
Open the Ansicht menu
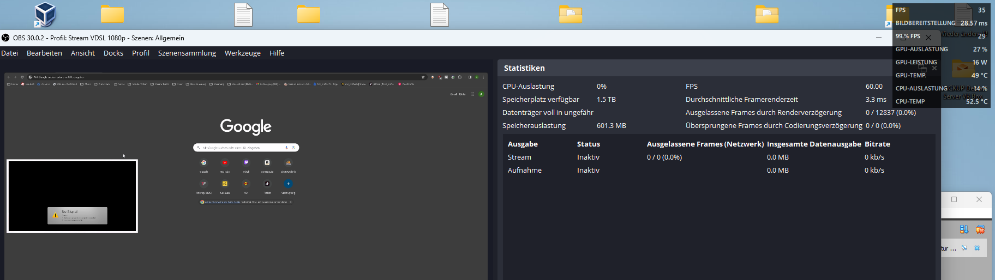click(83, 53)
